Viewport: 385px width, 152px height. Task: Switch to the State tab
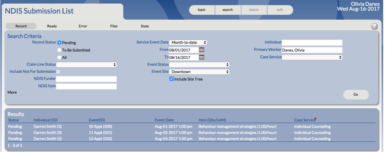pyautogui.click(x=145, y=26)
